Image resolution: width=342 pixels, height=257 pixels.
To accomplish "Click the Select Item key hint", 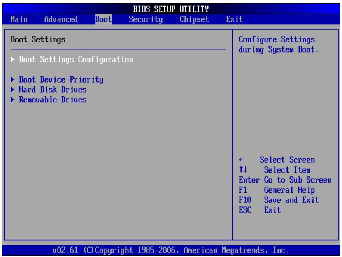I will coord(287,170).
